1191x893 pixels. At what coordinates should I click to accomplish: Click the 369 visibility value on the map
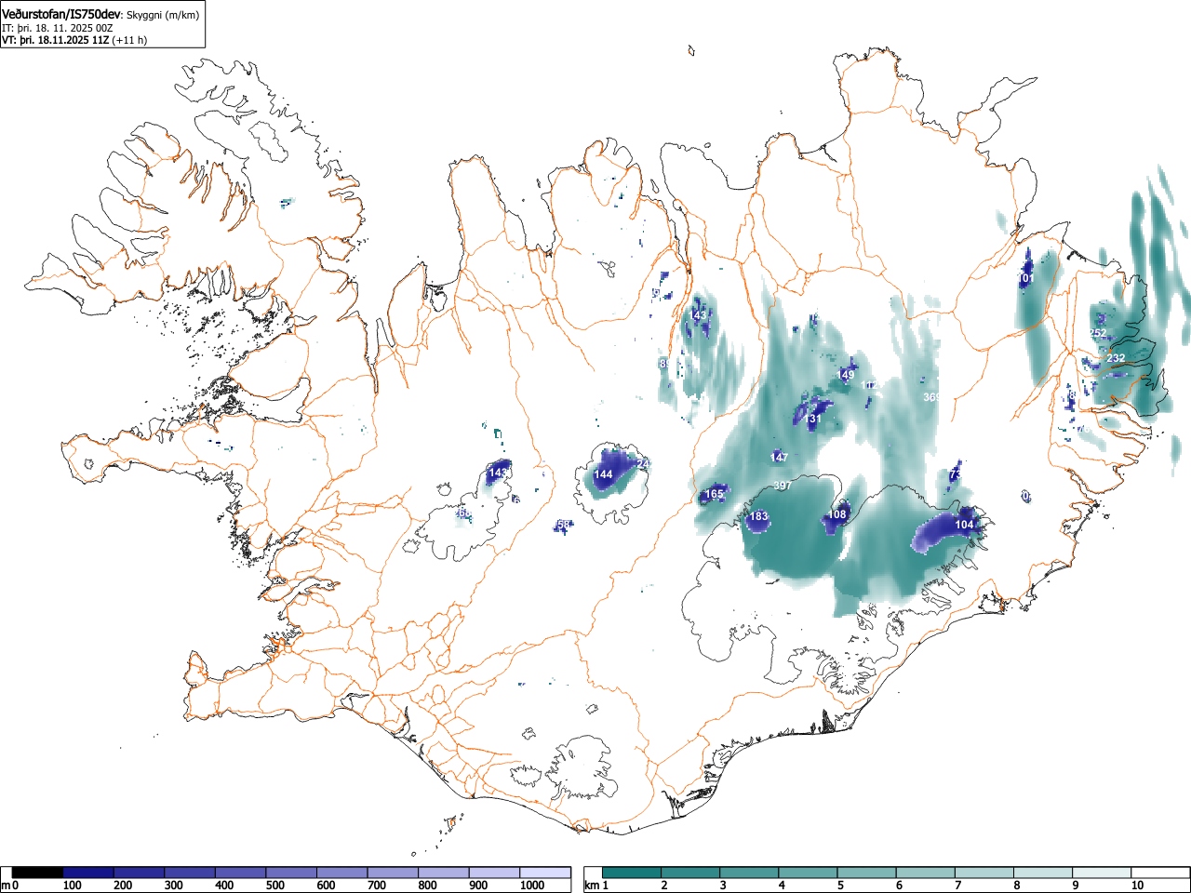(x=932, y=397)
